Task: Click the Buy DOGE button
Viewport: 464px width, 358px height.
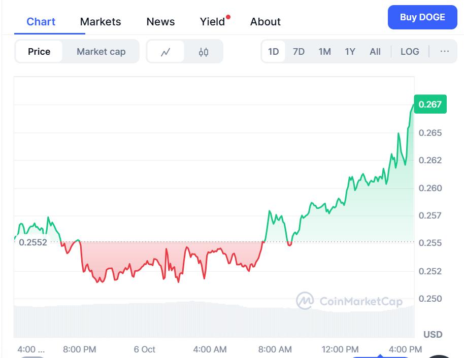Action: 422,17
